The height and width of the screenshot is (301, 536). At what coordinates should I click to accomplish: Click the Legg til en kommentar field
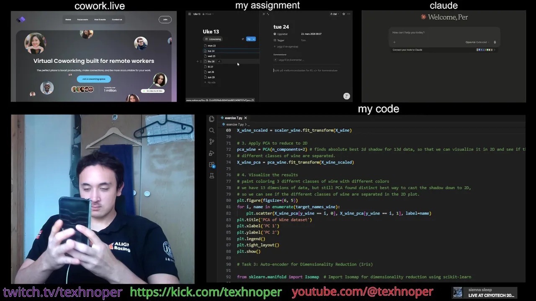coord(291,60)
